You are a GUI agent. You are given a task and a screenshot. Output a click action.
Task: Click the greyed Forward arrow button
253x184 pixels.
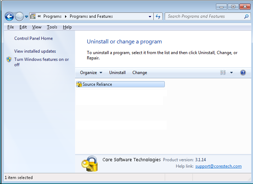point(19,16)
